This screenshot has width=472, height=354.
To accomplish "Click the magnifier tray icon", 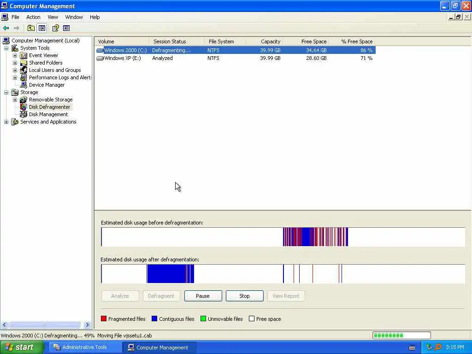I will pos(438,347).
